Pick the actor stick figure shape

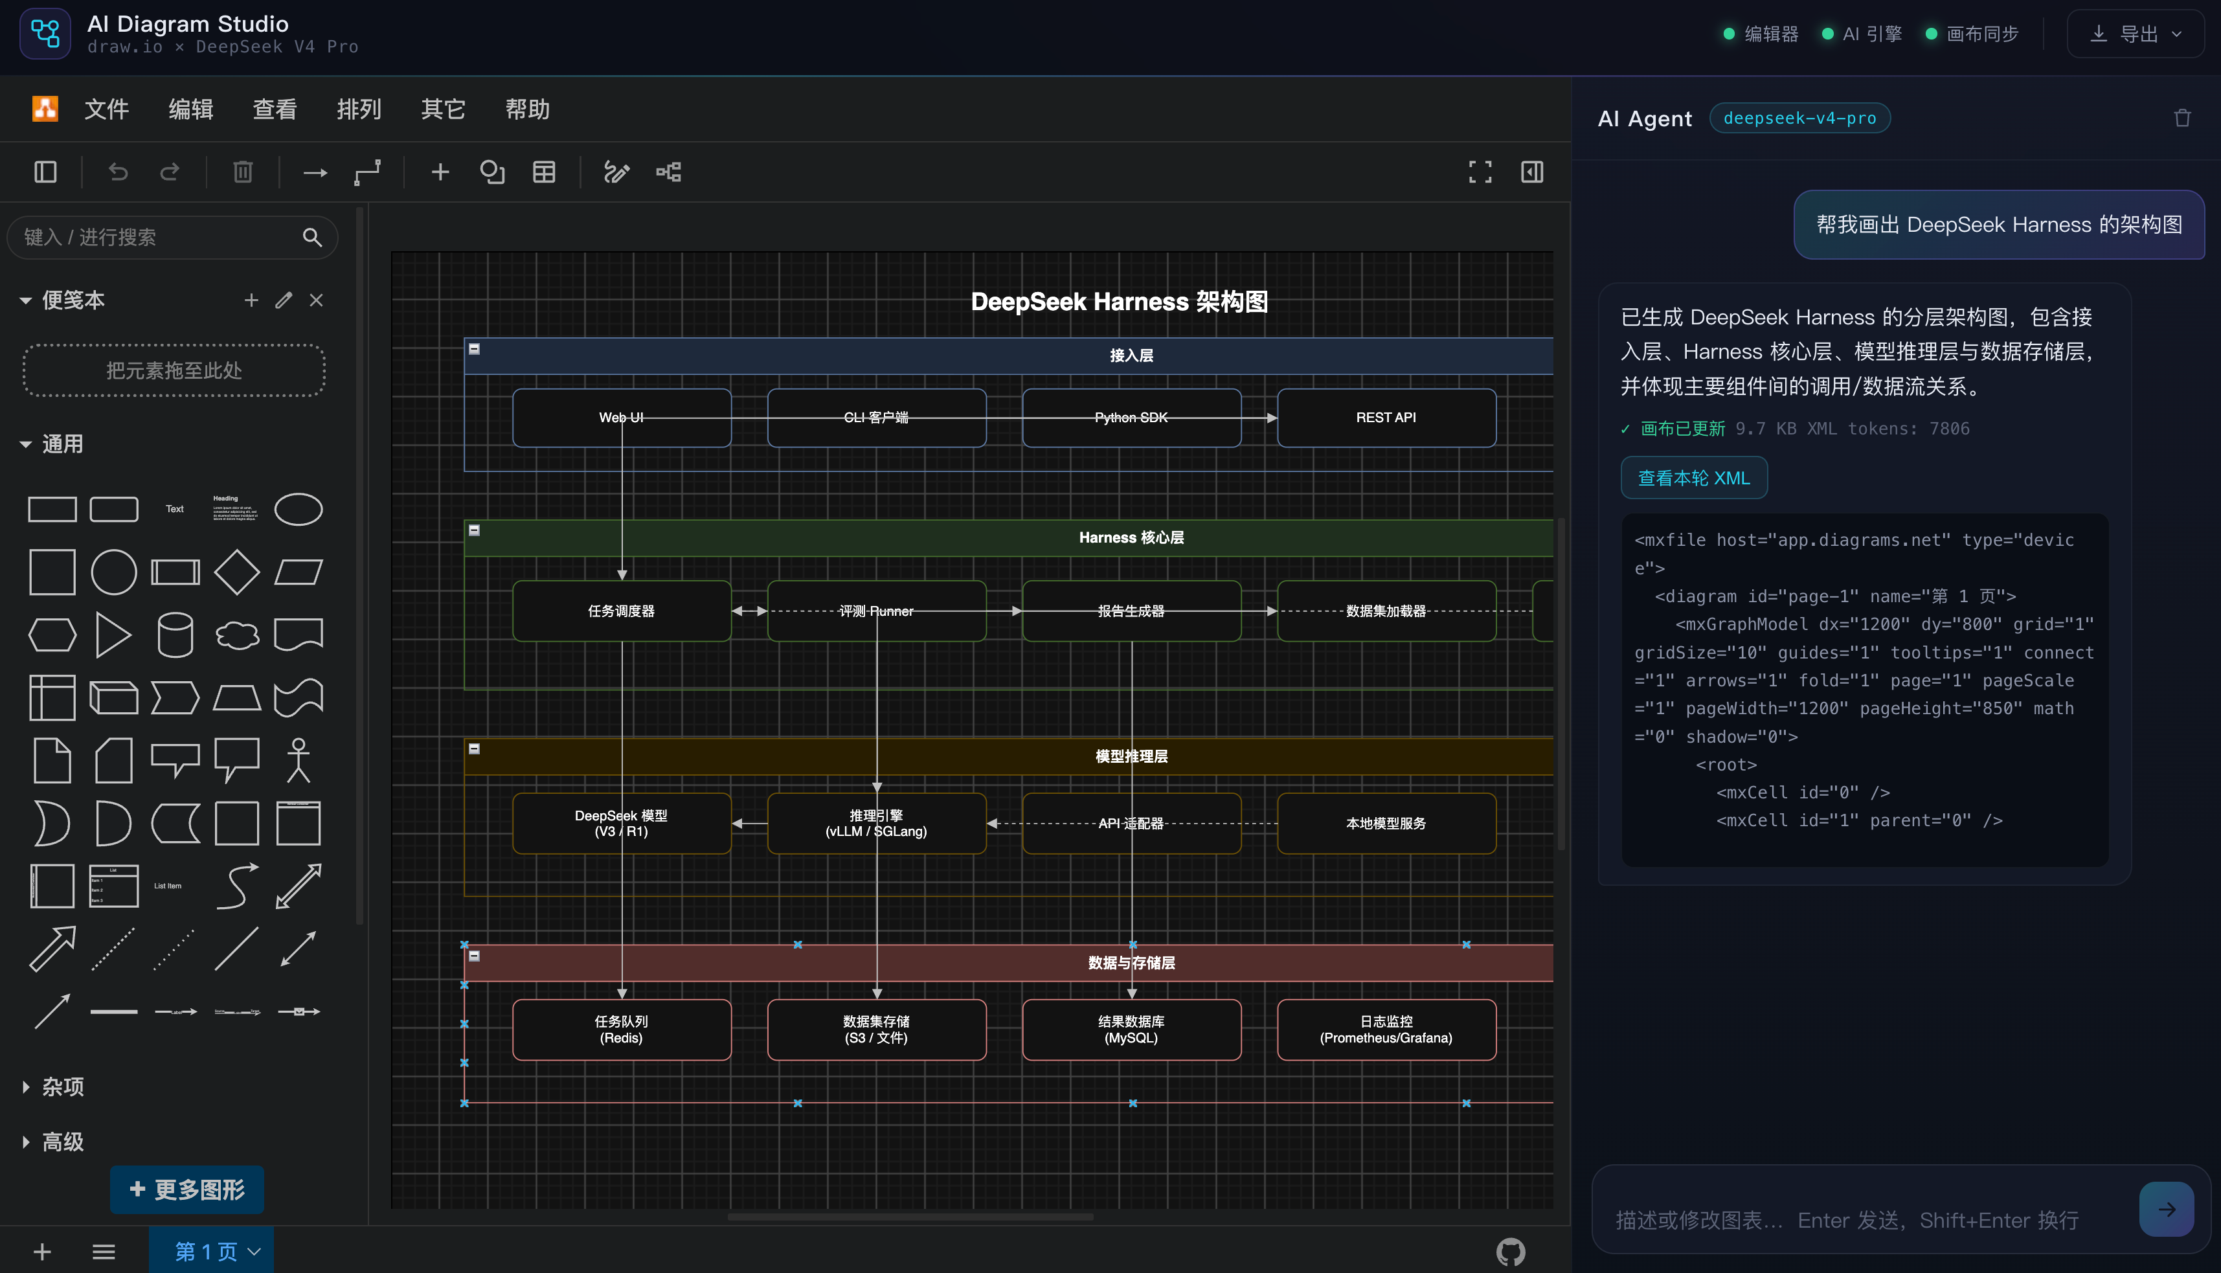pos(298,760)
